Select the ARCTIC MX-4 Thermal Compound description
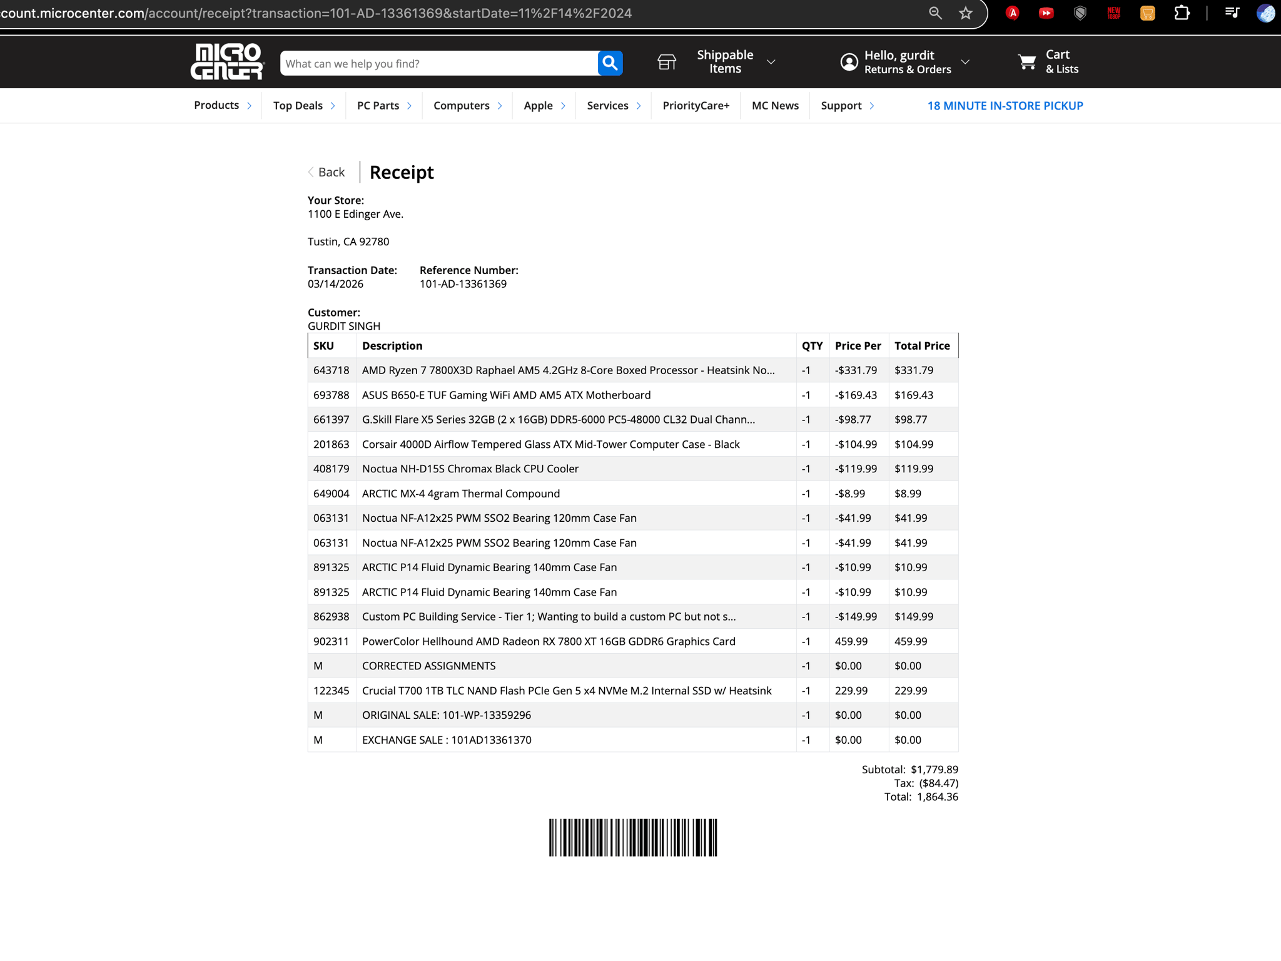The image size is (1281, 961). click(x=461, y=494)
